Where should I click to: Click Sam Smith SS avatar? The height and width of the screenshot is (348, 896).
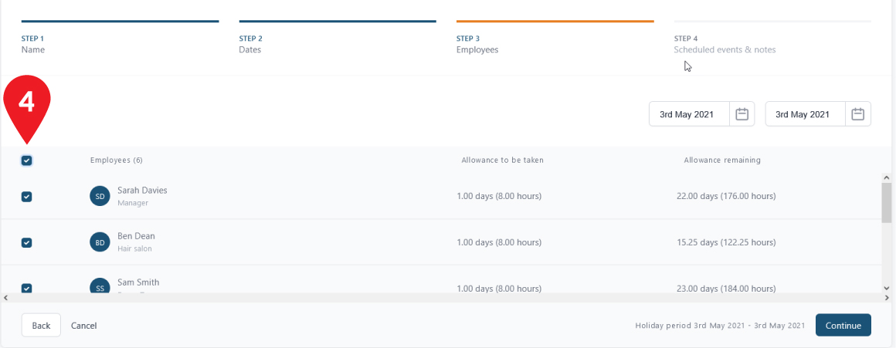[x=100, y=287]
